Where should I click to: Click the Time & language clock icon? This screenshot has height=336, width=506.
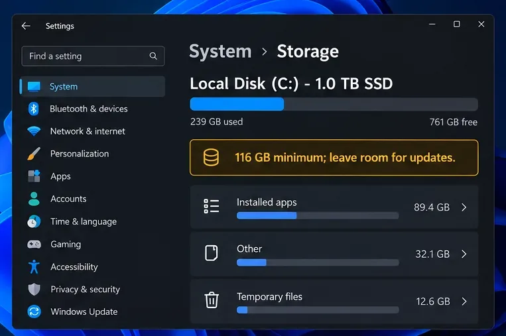[34, 221]
